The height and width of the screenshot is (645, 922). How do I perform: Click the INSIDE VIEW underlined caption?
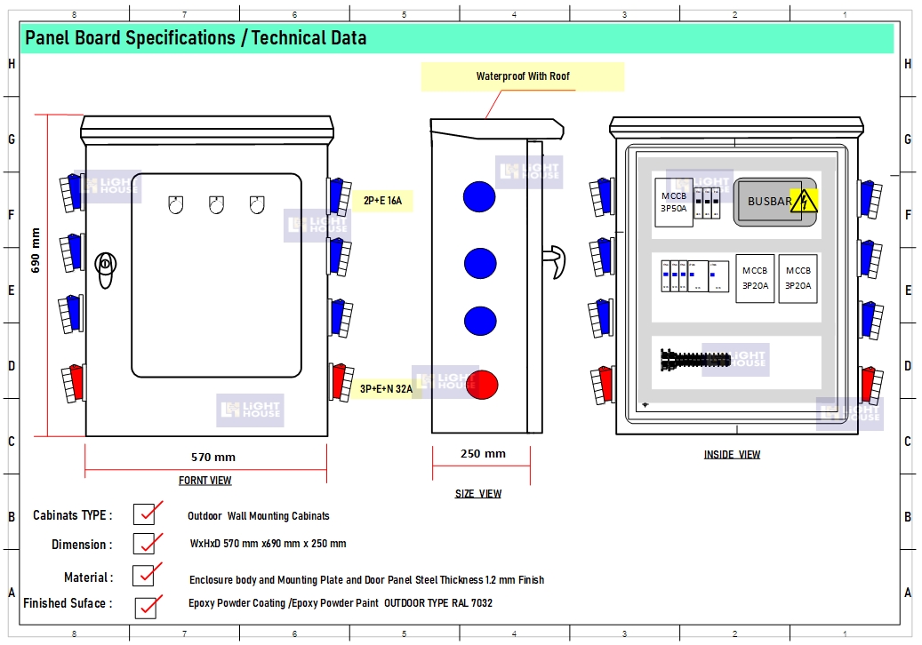coord(732,455)
